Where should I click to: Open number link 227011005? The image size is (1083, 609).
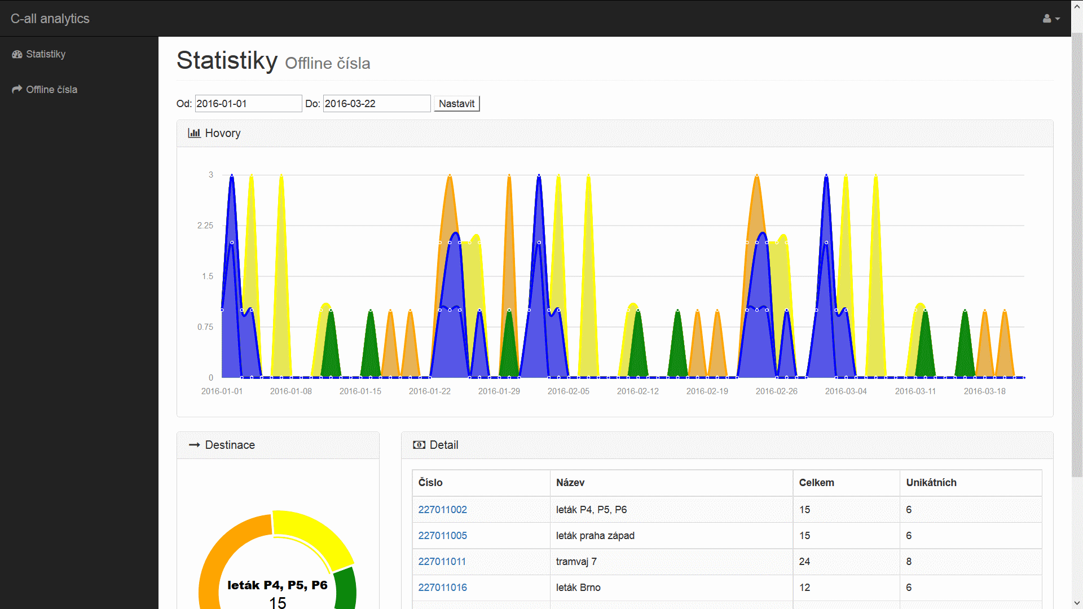pos(442,536)
